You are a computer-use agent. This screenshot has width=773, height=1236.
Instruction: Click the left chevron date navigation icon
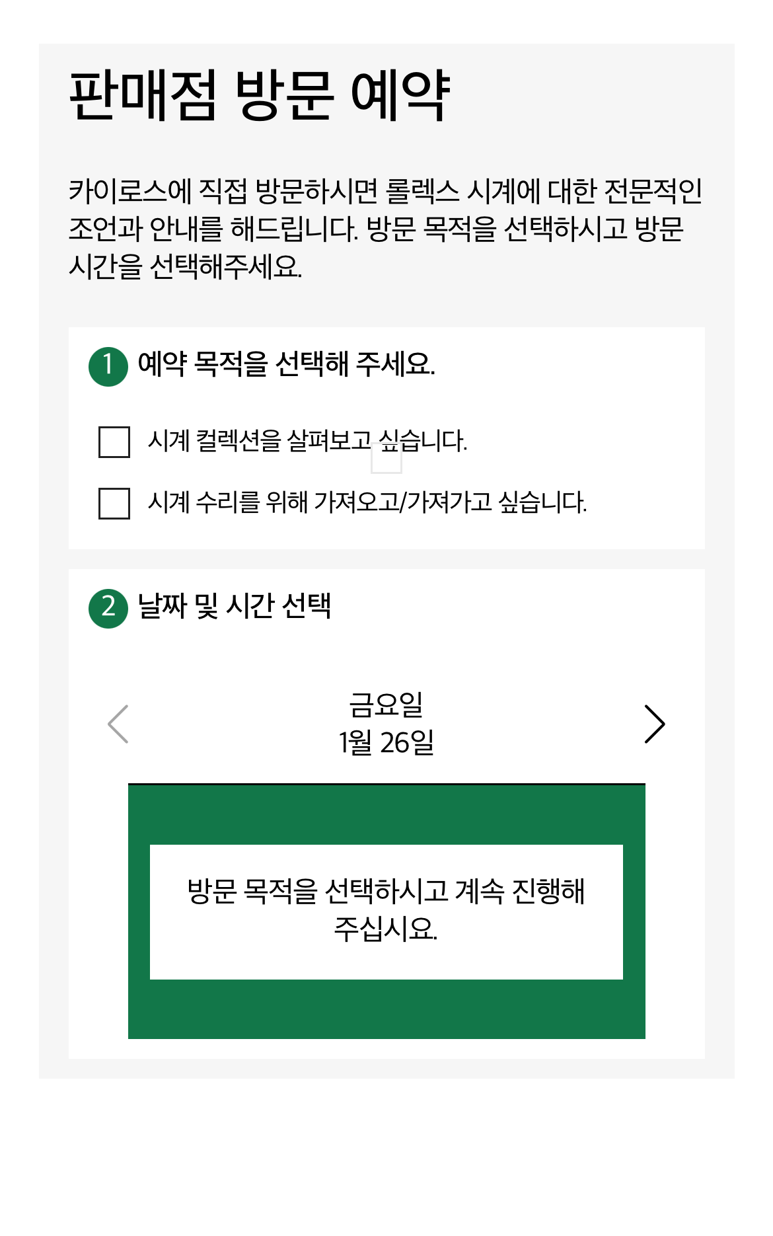tap(118, 725)
